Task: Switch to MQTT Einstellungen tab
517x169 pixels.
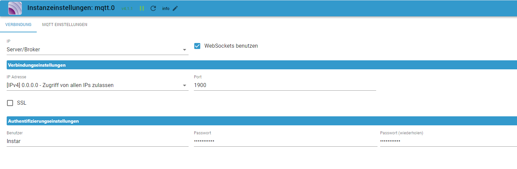Action: tap(65, 25)
